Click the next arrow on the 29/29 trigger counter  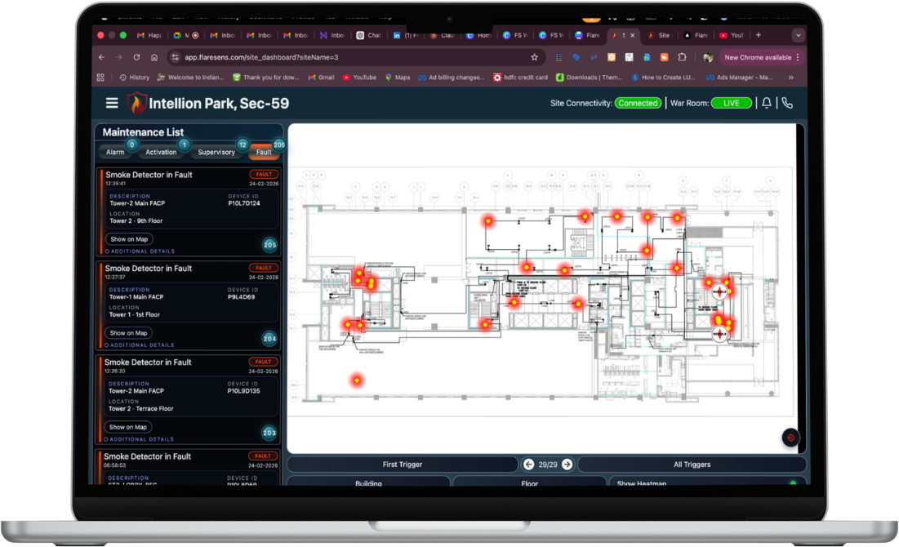click(x=567, y=464)
